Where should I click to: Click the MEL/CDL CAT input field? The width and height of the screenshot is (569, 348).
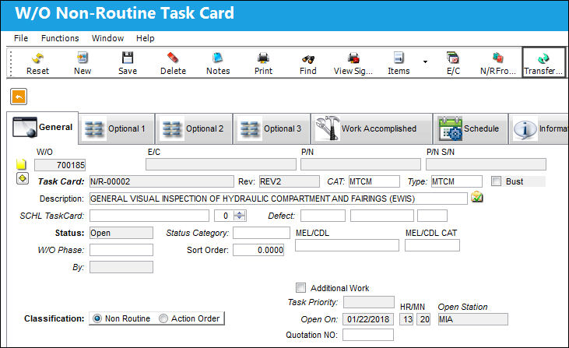tap(432, 245)
